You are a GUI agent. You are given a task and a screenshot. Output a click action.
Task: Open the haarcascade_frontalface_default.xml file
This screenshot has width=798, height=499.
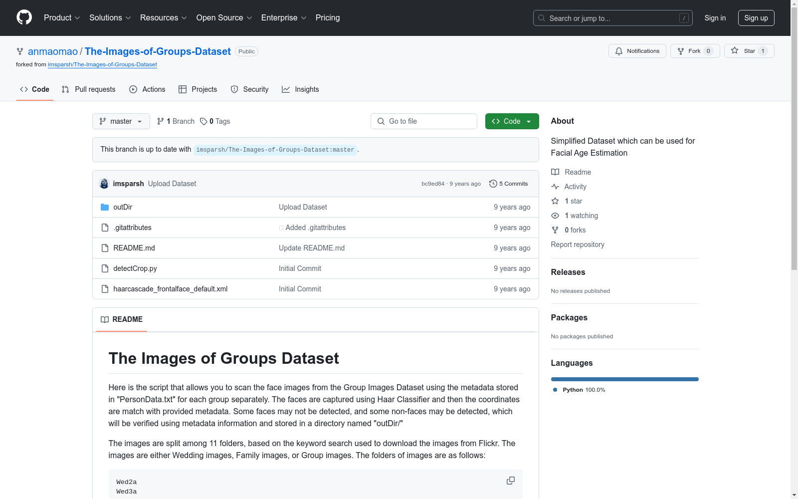click(x=171, y=289)
